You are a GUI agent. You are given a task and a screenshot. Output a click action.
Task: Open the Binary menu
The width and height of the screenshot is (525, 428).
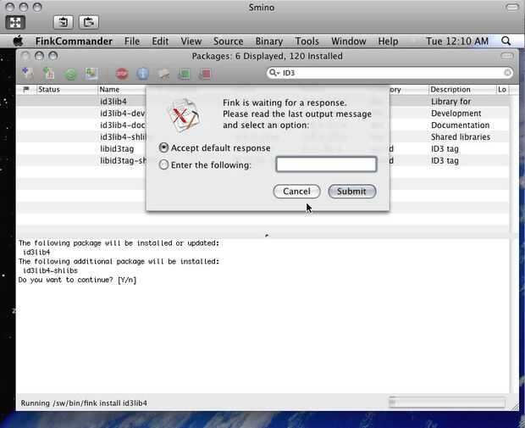coord(269,41)
